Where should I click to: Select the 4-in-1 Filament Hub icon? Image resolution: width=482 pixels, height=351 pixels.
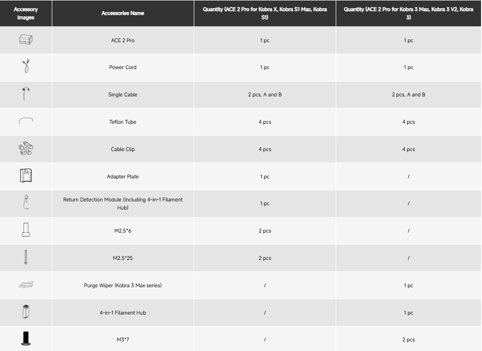[x=26, y=312]
